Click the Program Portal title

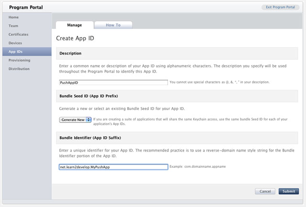pyautogui.click(x=26, y=7)
